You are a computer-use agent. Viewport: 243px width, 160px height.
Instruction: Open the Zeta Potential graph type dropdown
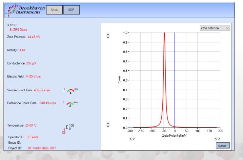point(215,28)
